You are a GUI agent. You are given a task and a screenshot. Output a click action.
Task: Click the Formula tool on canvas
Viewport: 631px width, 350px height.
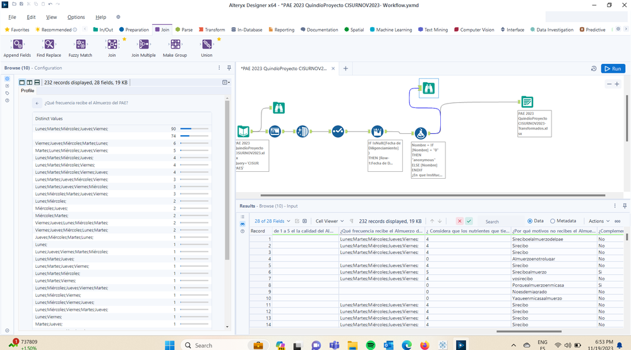pyautogui.click(x=420, y=133)
